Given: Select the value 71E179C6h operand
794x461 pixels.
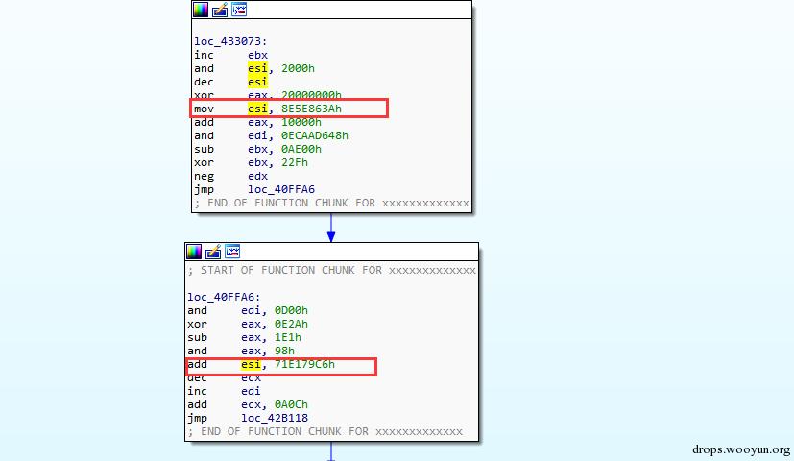Looking at the screenshot, I should point(305,364).
